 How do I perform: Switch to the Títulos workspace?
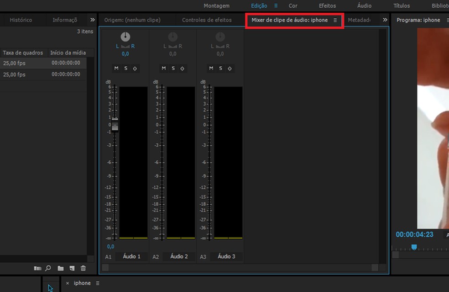(402, 6)
